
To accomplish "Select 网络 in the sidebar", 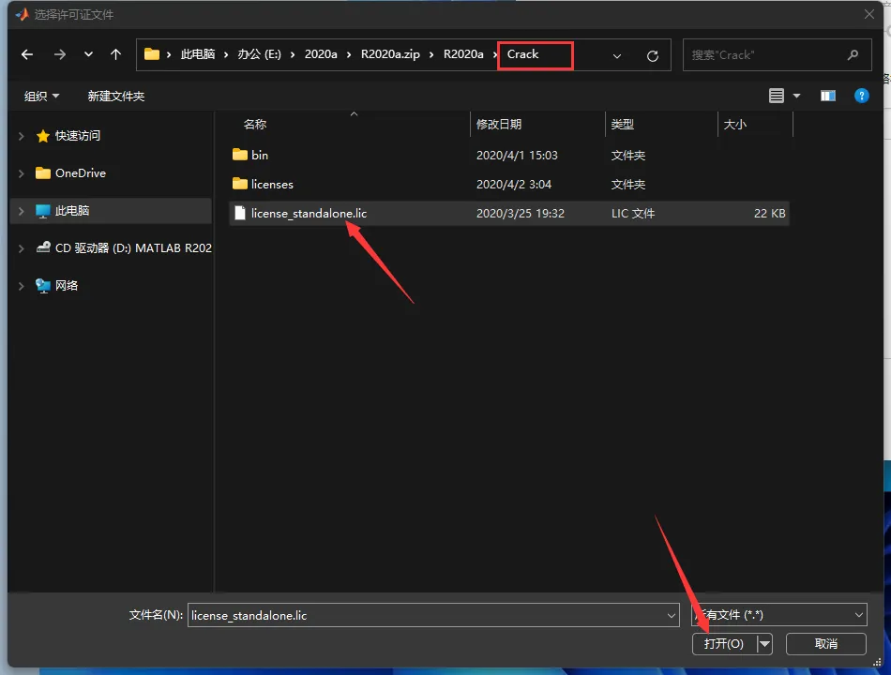I will coord(67,286).
